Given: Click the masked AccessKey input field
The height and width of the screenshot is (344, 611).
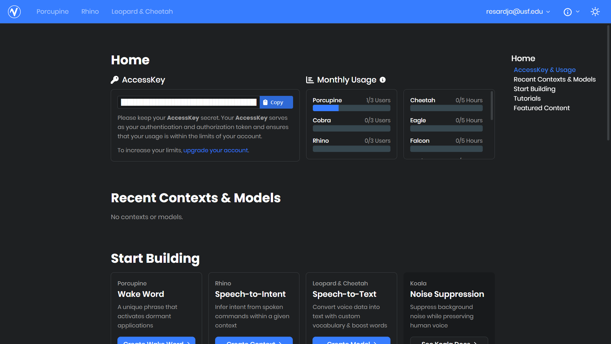Looking at the screenshot, I should click(188, 102).
